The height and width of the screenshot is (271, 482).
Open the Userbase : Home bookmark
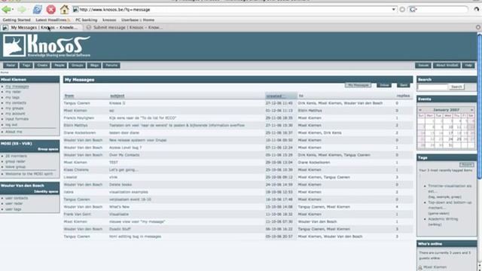[x=138, y=20]
